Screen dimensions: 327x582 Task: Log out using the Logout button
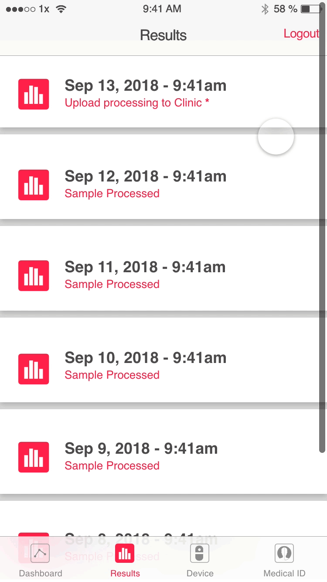301,34
